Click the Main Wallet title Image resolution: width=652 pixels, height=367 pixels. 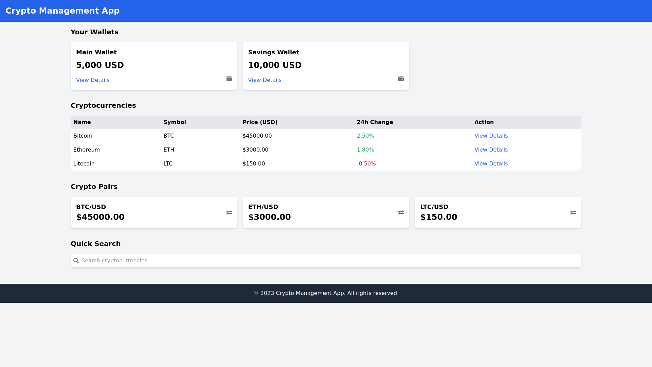(x=96, y=52)
